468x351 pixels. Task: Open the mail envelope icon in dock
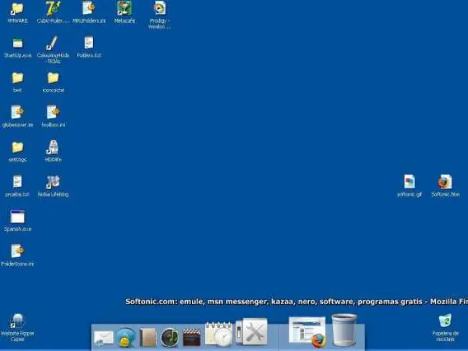[x=104, y=338]
